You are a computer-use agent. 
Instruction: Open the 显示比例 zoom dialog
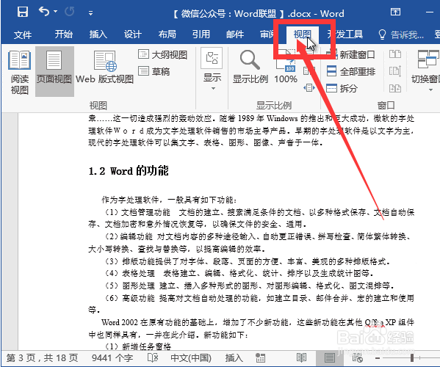[250, 67]
